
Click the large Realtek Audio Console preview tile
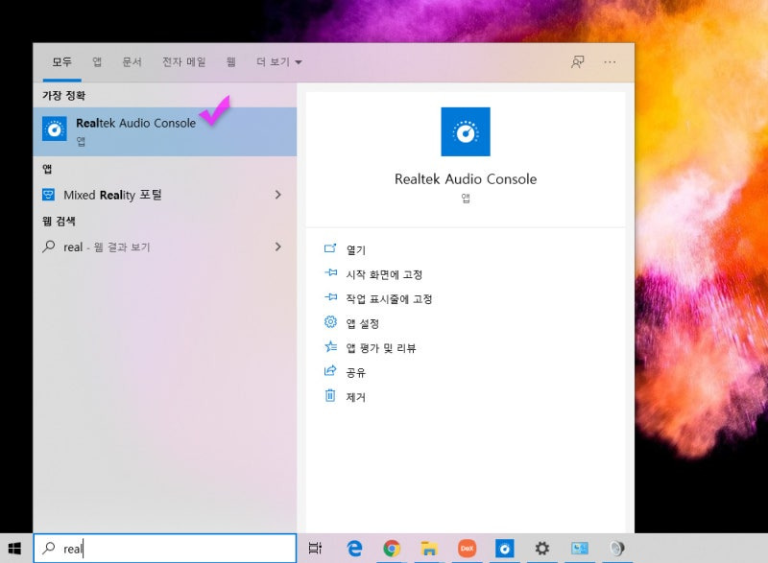point(466,131)
